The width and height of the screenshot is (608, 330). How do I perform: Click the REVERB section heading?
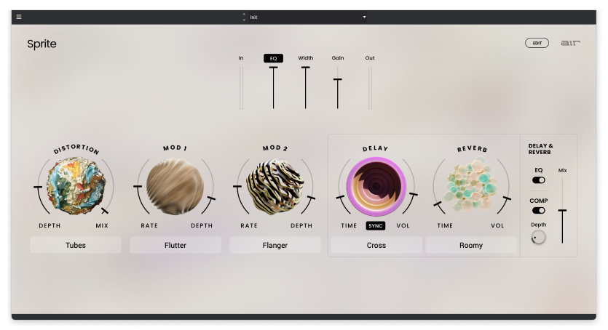coord(472,149)
